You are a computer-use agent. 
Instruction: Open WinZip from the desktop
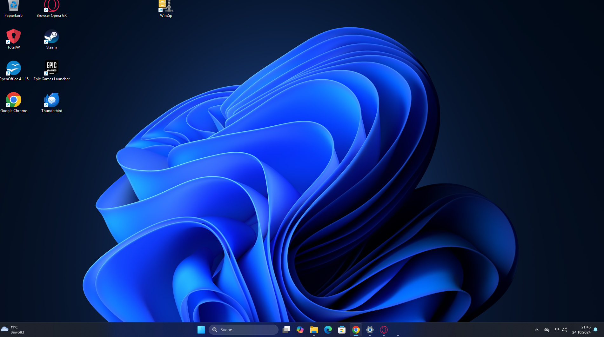coord(165,5)
